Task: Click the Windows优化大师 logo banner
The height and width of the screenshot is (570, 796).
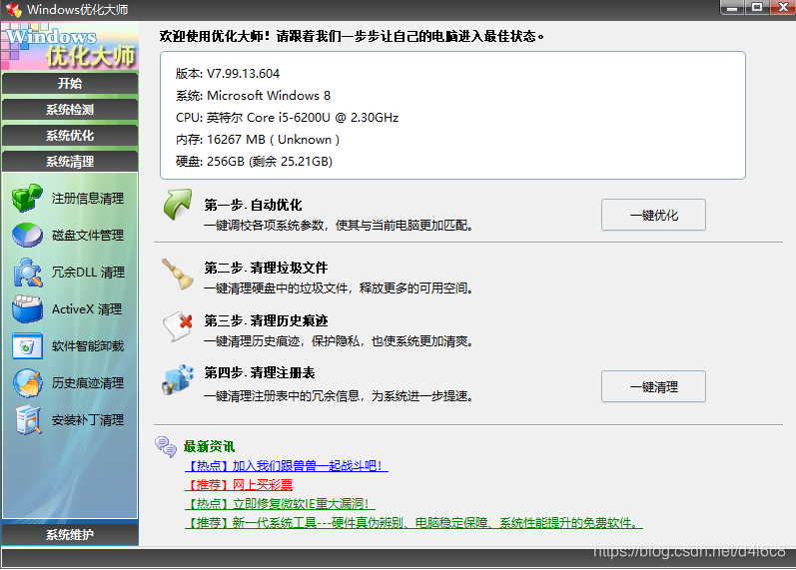Action: click(70, 46)
